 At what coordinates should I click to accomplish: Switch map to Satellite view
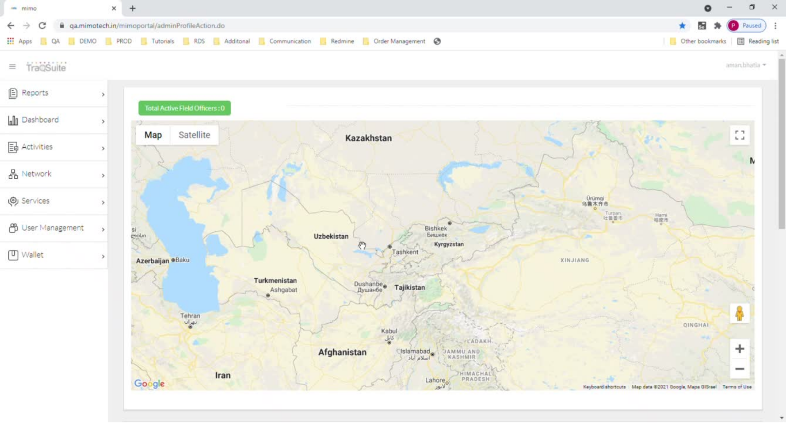coord(194,135)
